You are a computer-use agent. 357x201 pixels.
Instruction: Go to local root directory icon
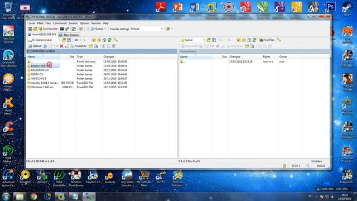[99, 40]
